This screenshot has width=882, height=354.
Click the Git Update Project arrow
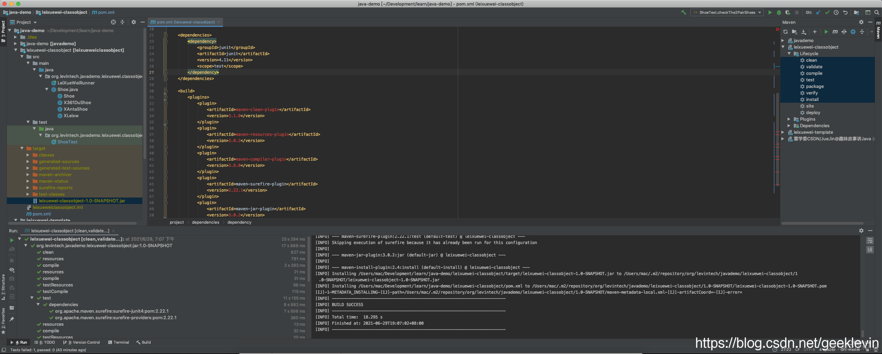[x=818, y=12]
